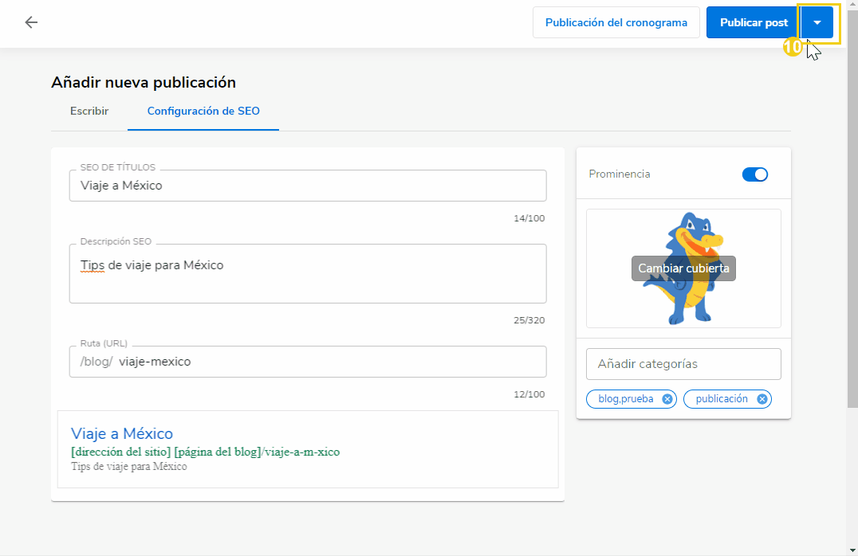Switch to the Escribir tab
The height and width of the screenshot is (556, 858).
[x=89, y=111]
